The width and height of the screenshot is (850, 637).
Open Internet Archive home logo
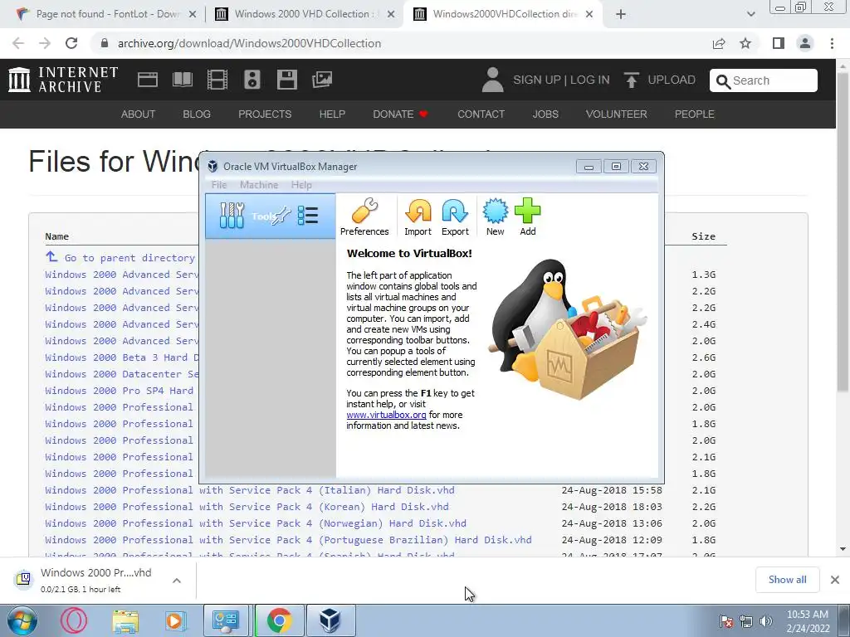63,80
